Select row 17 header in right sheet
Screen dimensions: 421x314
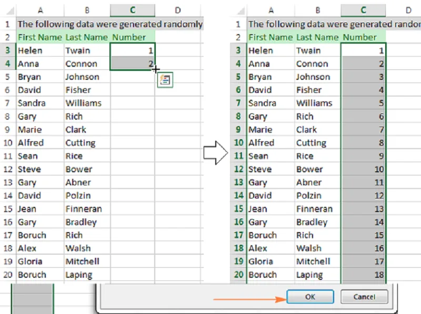[238, 235]
